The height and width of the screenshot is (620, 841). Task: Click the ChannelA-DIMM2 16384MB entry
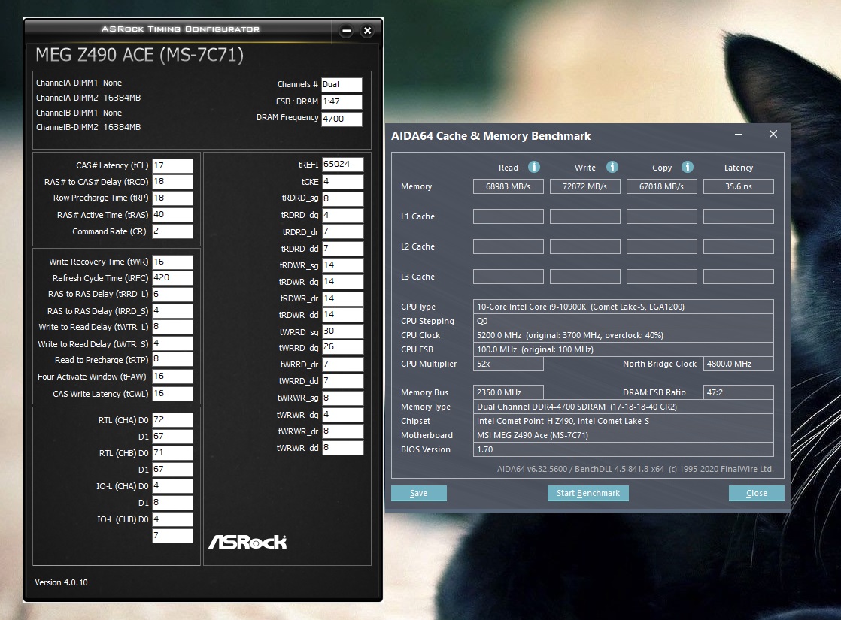coord(88,98)
